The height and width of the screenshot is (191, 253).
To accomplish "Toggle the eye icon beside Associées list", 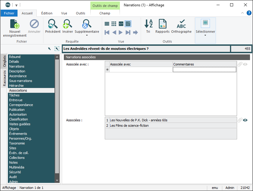I will coord(245,120).
